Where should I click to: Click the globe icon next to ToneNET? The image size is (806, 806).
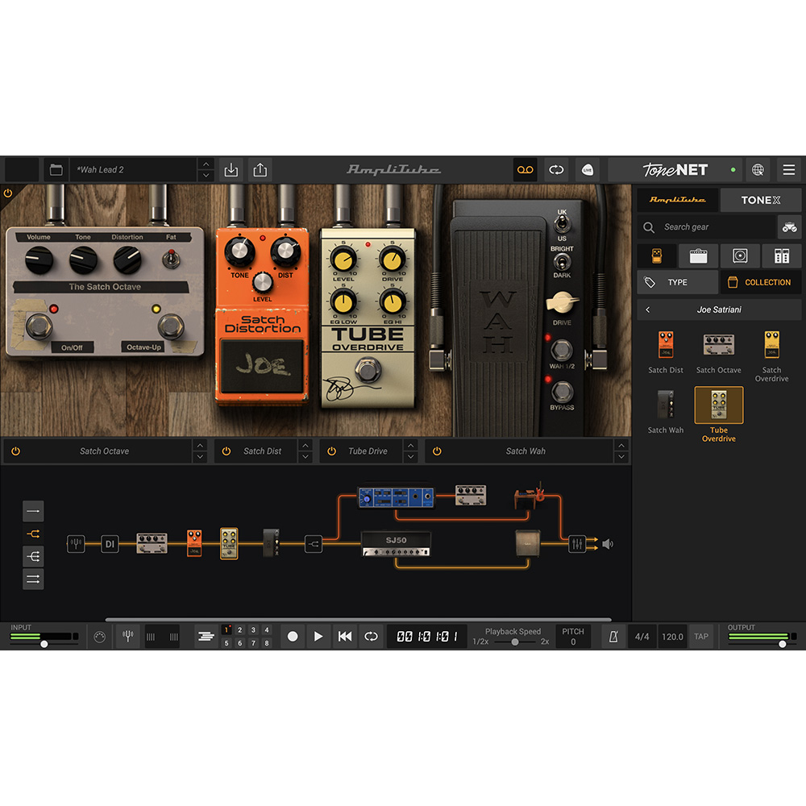tap(758, 169)
